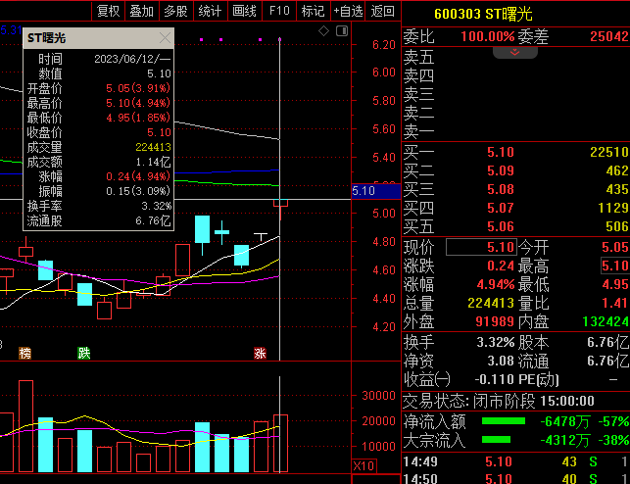The image size is (630, 484).
Task: Click 成交量 224413 in popup
Action: tap(99, 147)
